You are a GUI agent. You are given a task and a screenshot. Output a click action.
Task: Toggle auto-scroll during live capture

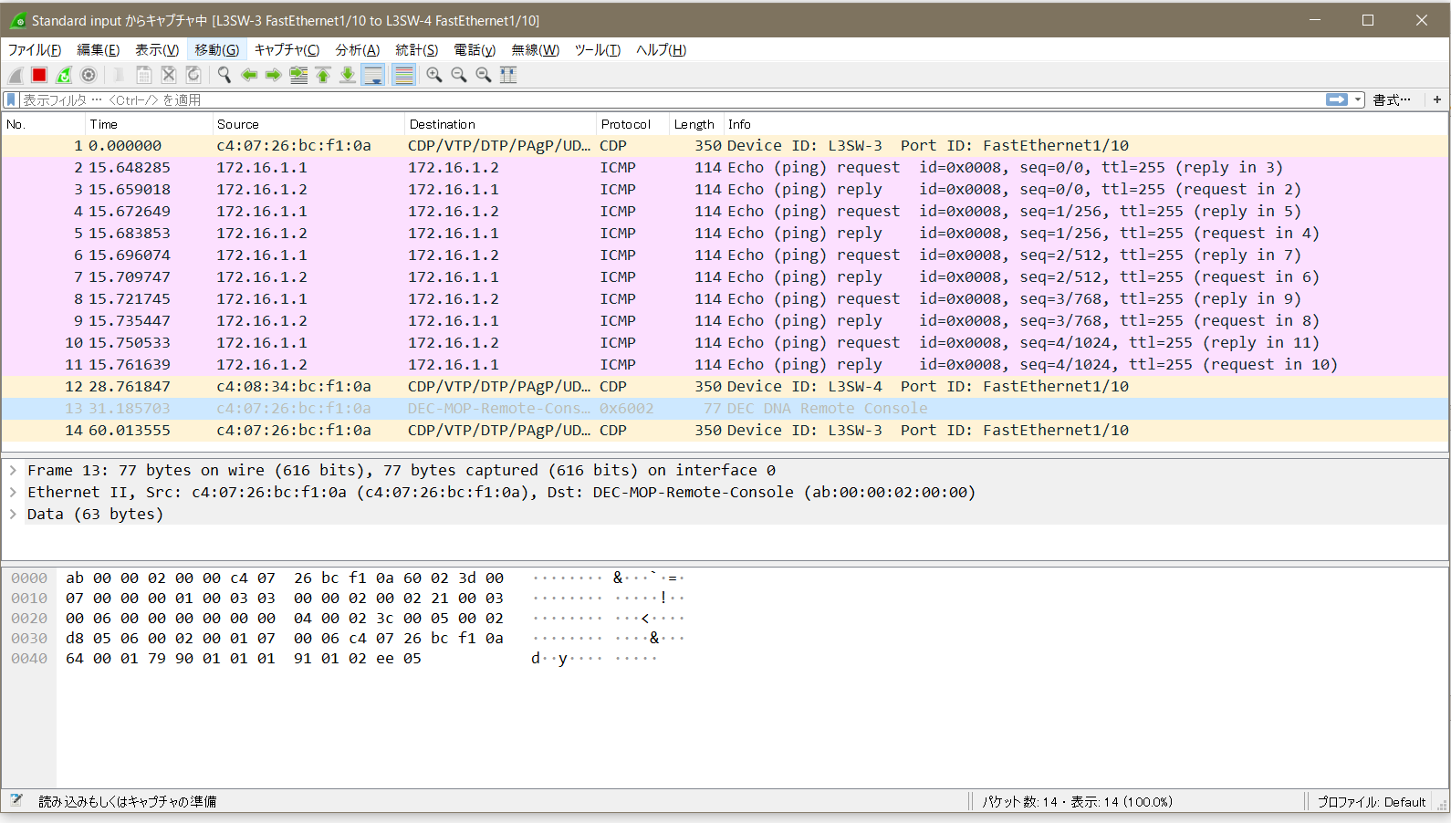[373, 76]
